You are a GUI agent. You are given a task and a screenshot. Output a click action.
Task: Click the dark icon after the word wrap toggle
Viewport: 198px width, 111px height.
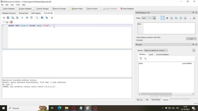pyautogui.click(x=167, y=18)
